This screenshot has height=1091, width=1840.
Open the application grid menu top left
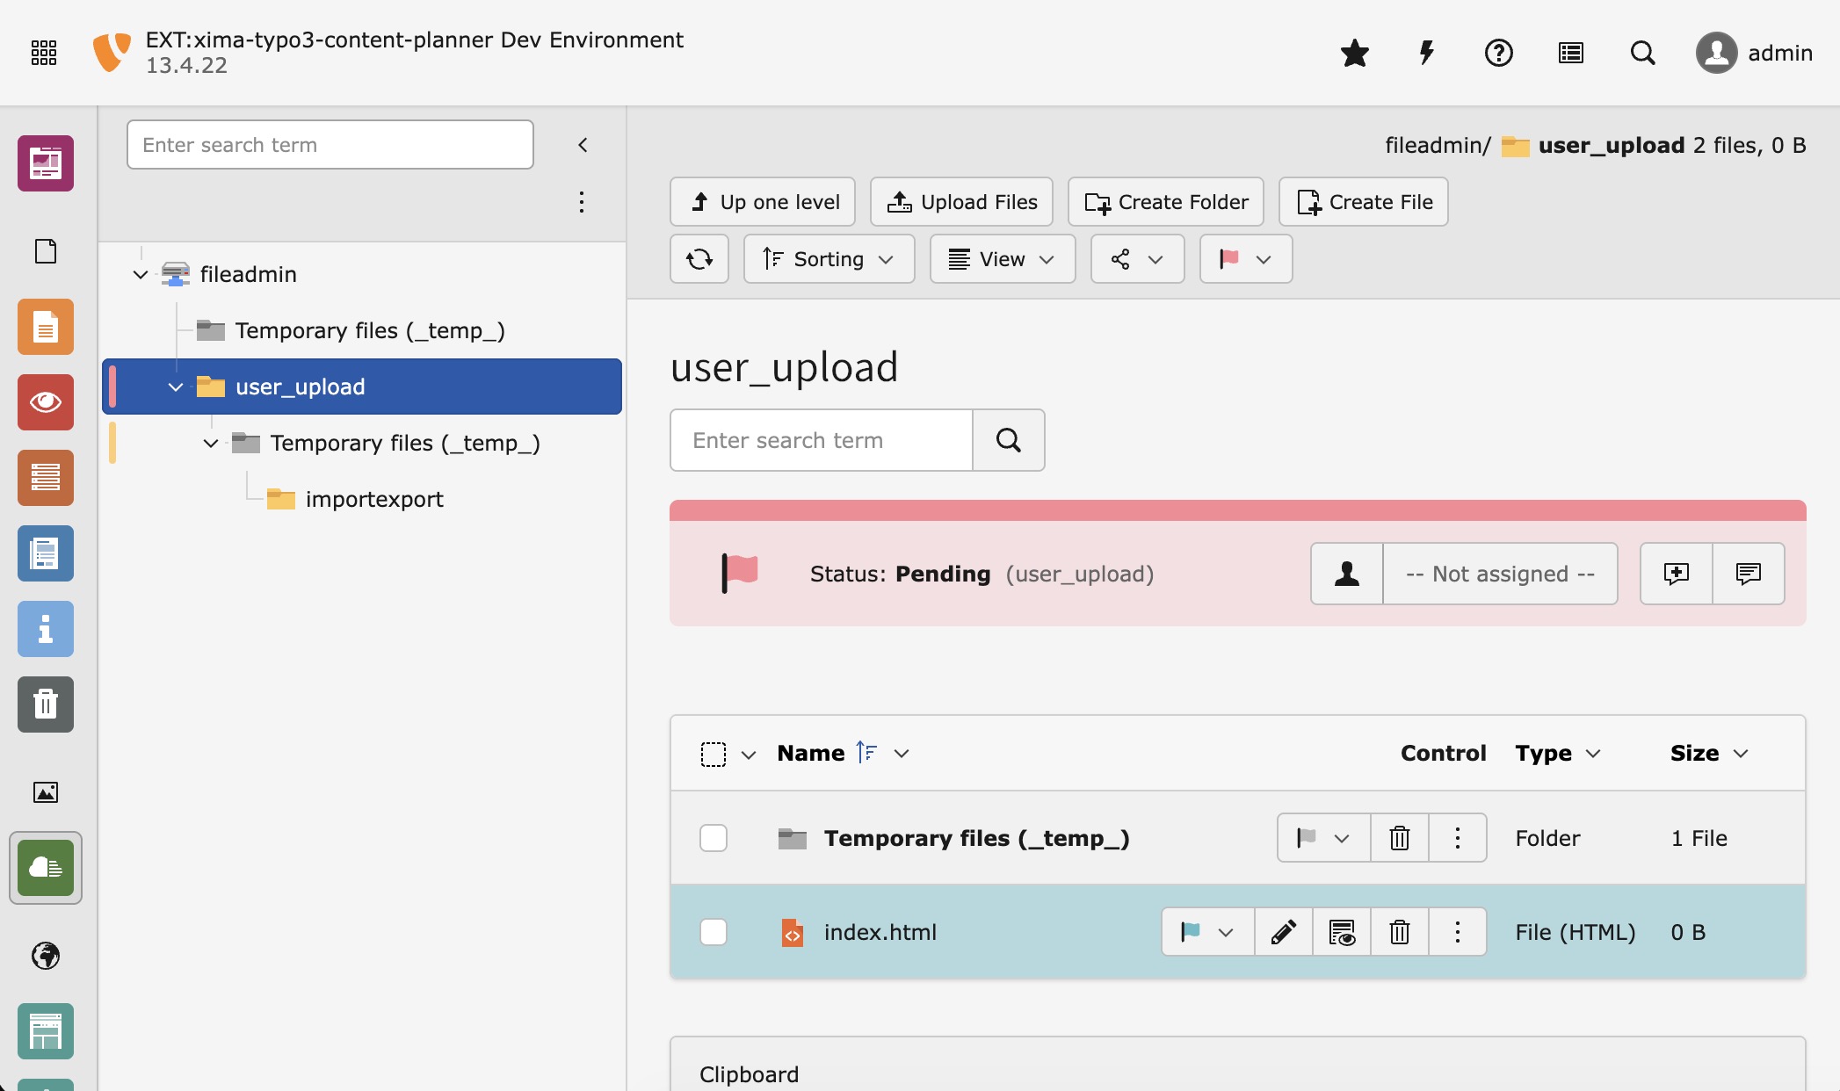[42, 53]
